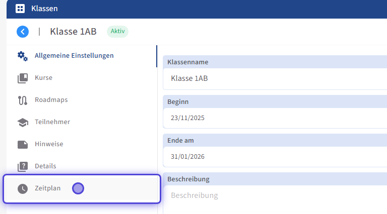Go to the Kurse section
Viewport: 387px width, 214px height.
click(x=43, y=78)
